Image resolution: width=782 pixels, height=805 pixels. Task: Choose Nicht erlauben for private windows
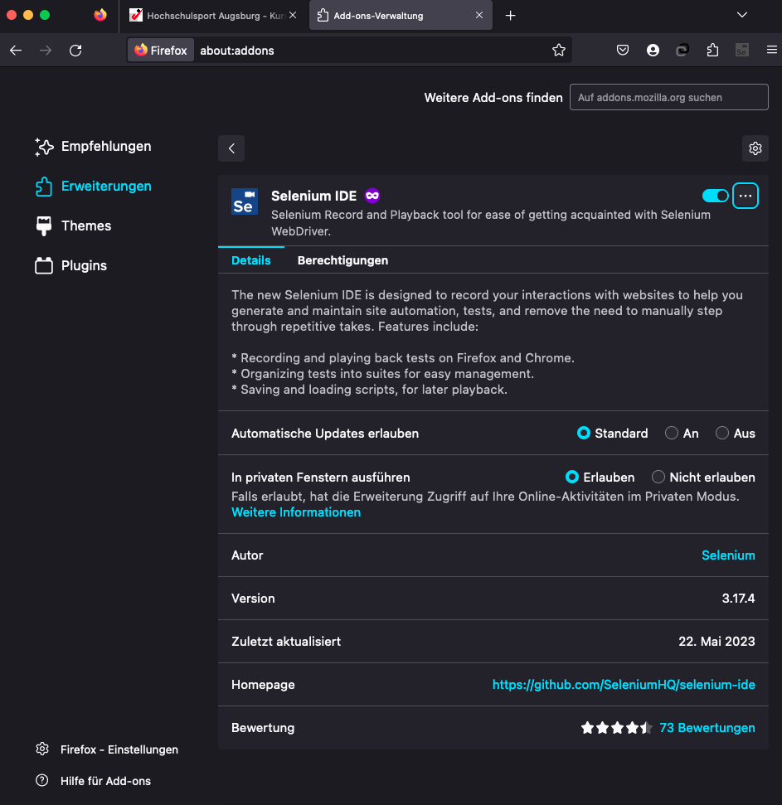tap(658, 478)
